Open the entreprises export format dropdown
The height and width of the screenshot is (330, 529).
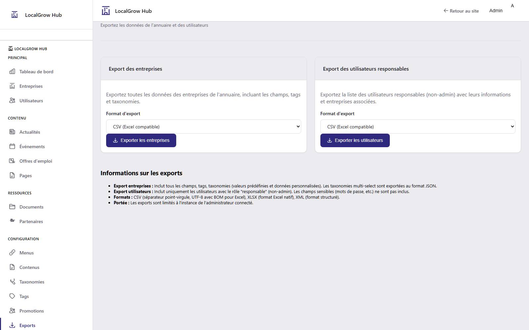(x=203, y=126)
